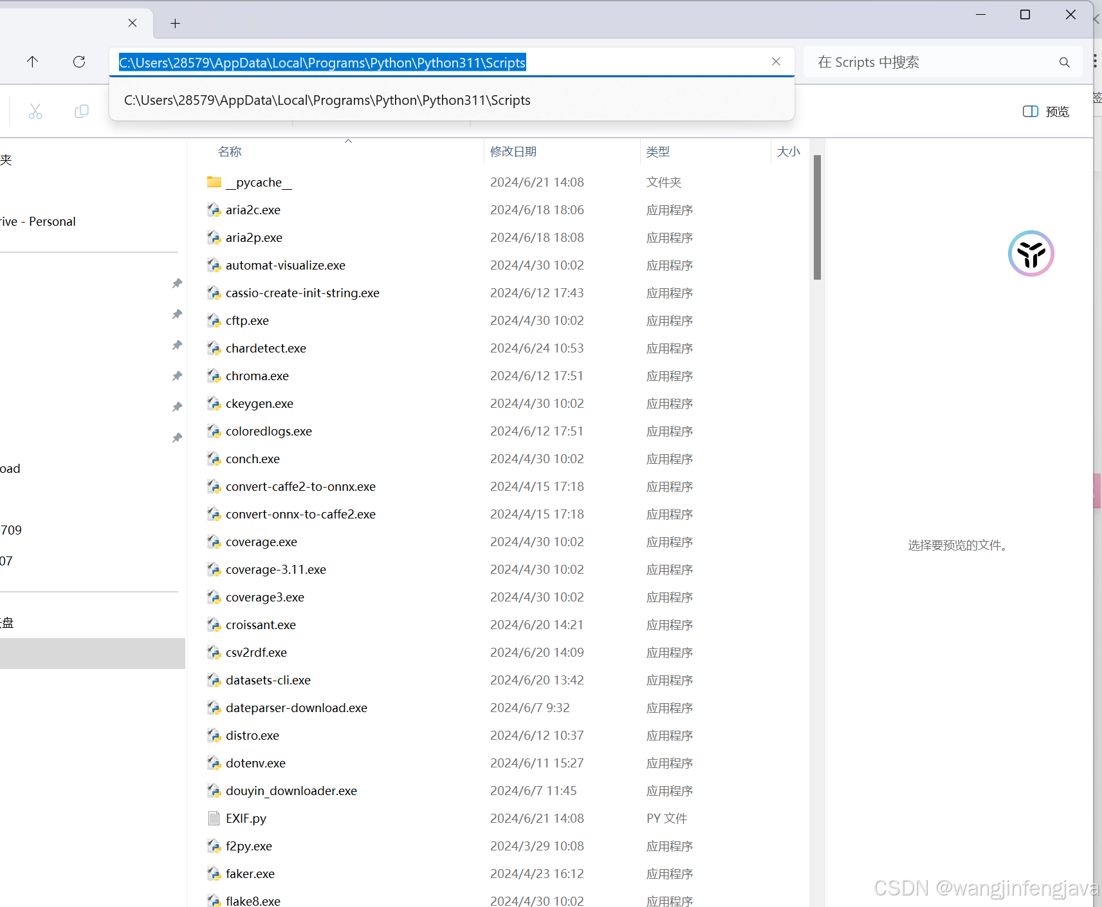Select automat-visualize.exe icon
1102x907 pixels.
point(214,265)
